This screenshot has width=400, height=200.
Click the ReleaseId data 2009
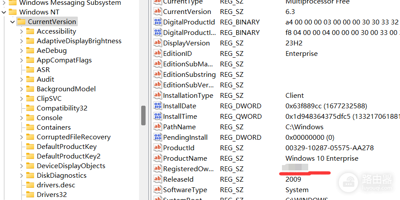[x=293, y=179]
